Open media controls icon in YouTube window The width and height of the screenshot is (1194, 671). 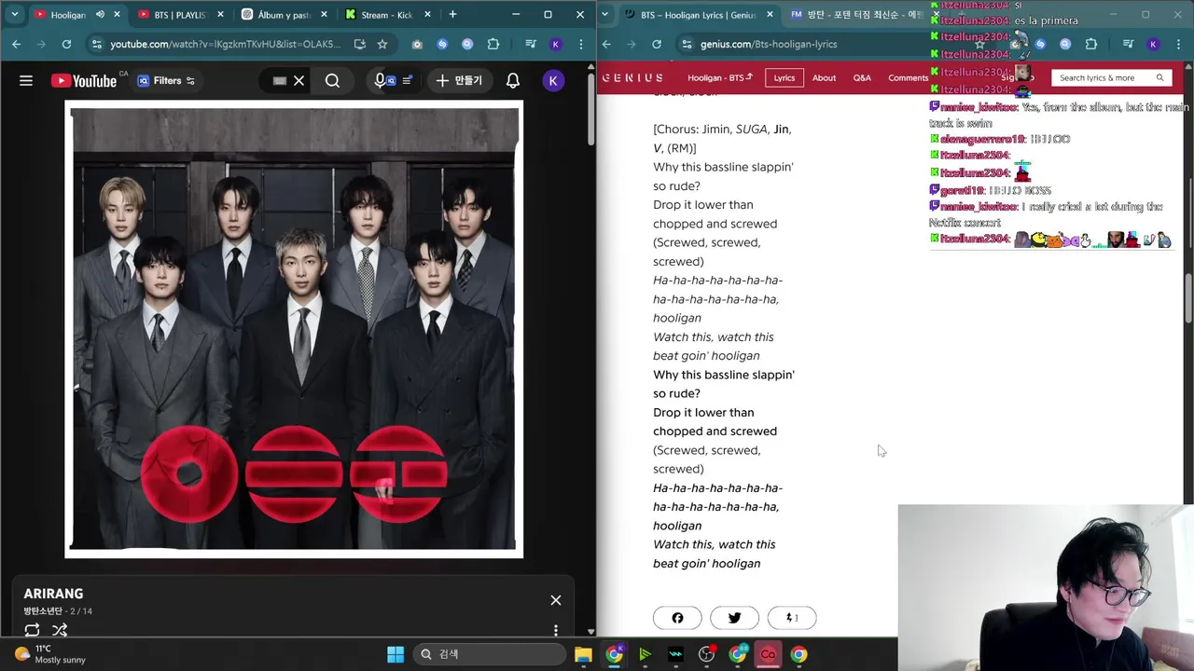coord(530,44)
